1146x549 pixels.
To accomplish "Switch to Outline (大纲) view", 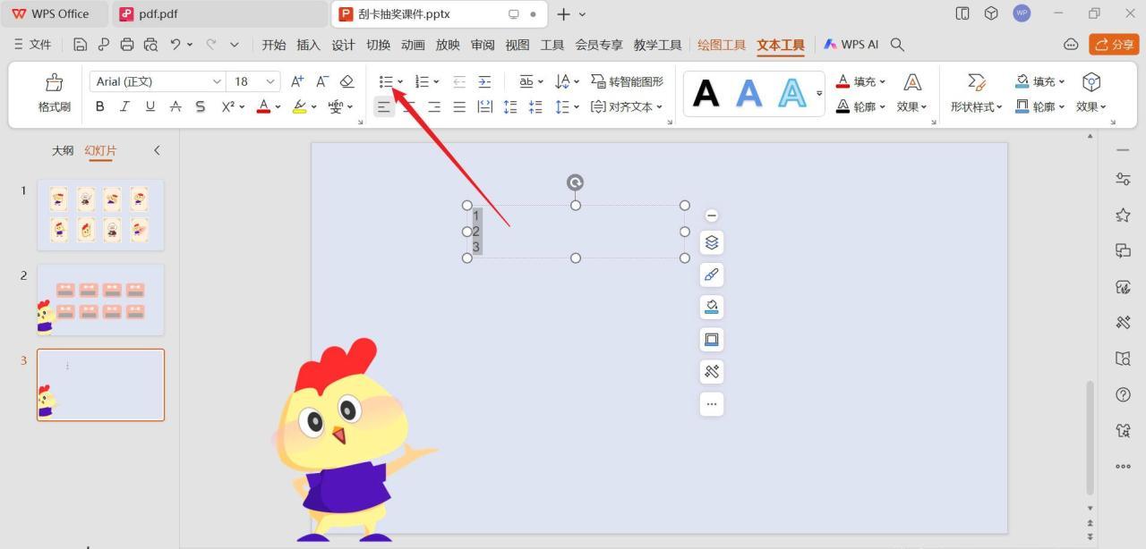I will (x=63, y=150).
